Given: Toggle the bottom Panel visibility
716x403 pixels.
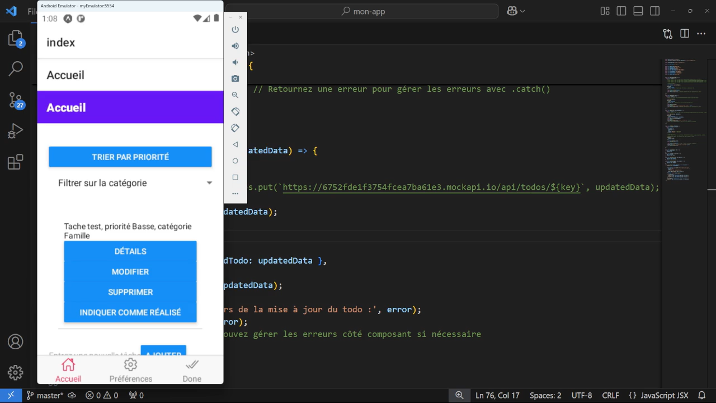Looking at the screenshot, I should pos(638,11).
